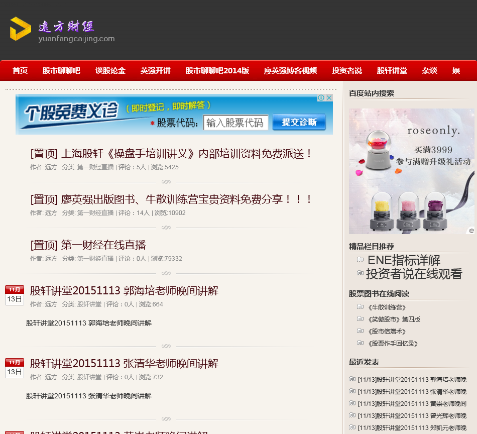Click excerpt text 股轩讲堂20151113 郭海培老师晚间讲解
Screen dimensions: 477x434
[88, 323]
